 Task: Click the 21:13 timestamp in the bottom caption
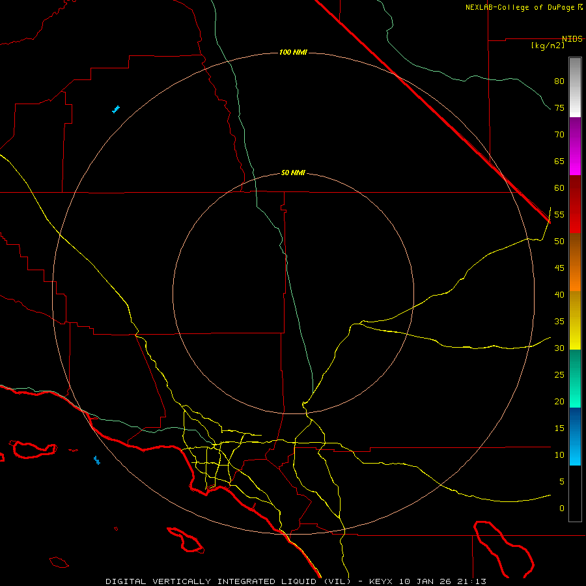click(x=473, y=581)
